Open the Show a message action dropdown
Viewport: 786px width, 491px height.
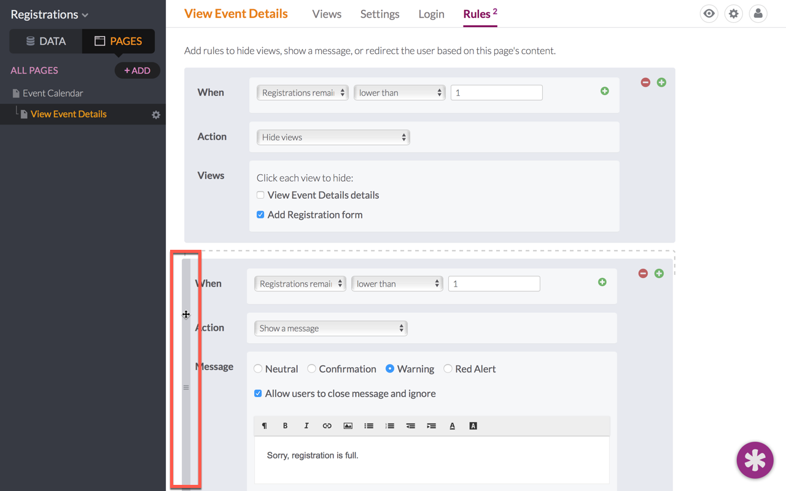330,328
